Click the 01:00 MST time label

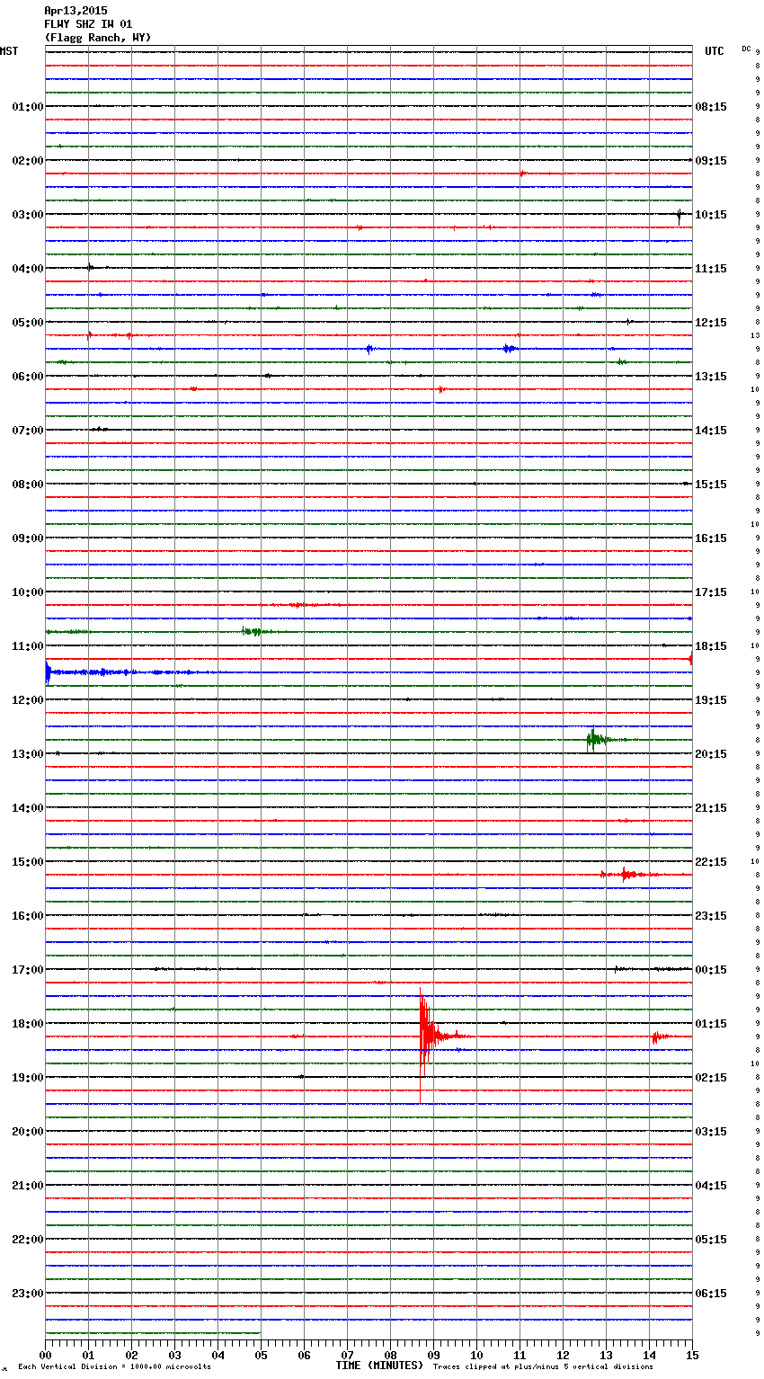pos(27,107)
